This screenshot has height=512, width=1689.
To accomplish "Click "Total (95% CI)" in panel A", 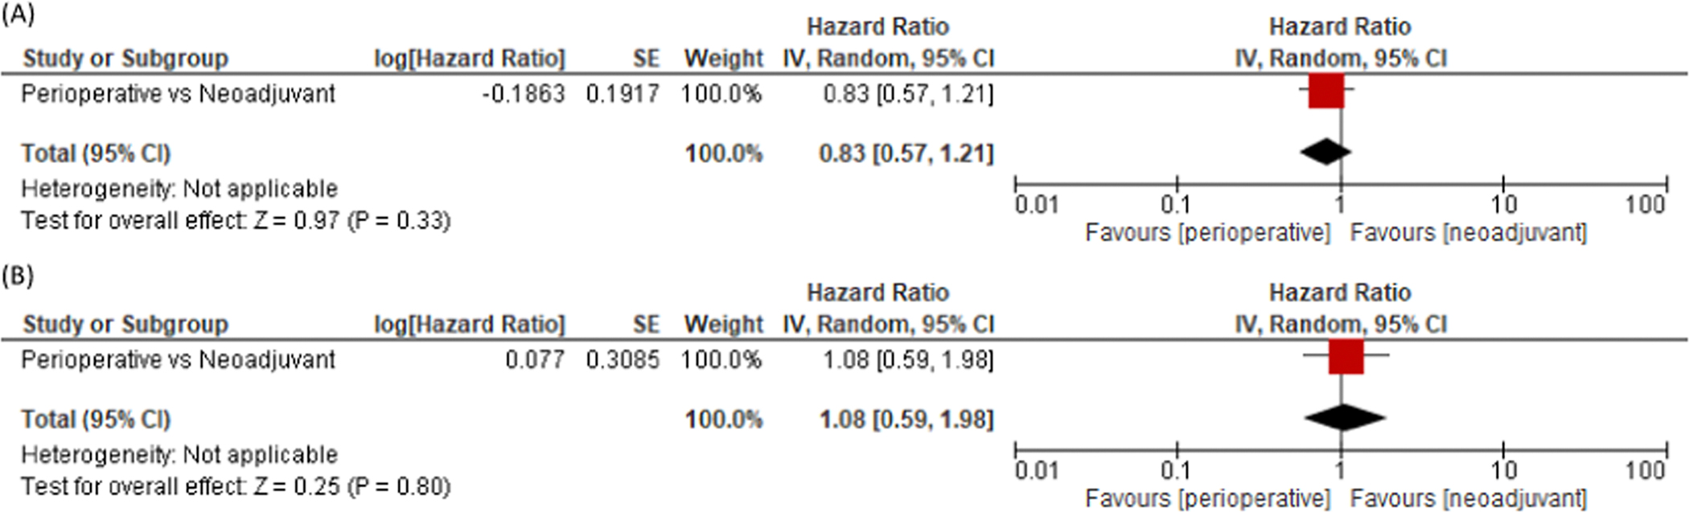I will pyautogui.click(x=96, y=154).
